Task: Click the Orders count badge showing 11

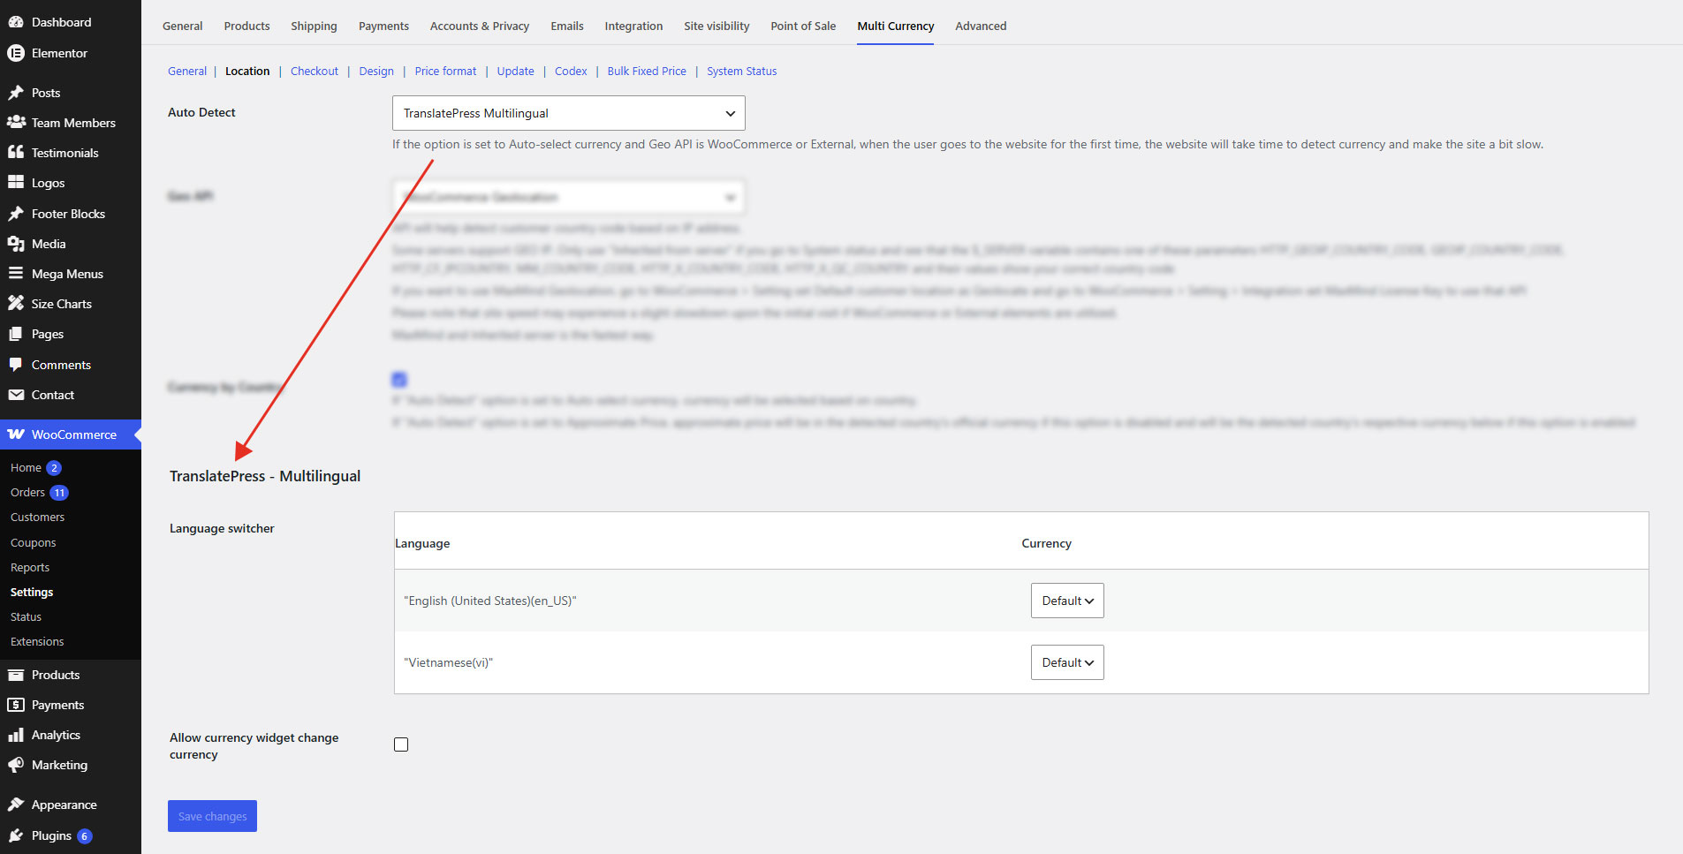Action: (x=59, y=493)
